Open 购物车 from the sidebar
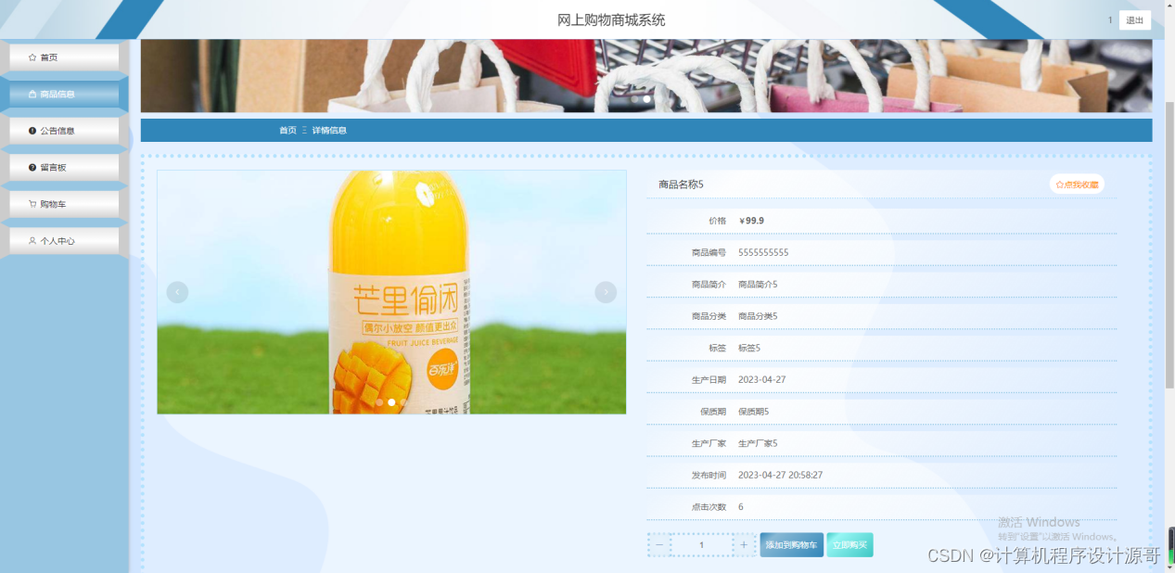This screenshot has width=1175, height=573. click(x=64, y=204)
